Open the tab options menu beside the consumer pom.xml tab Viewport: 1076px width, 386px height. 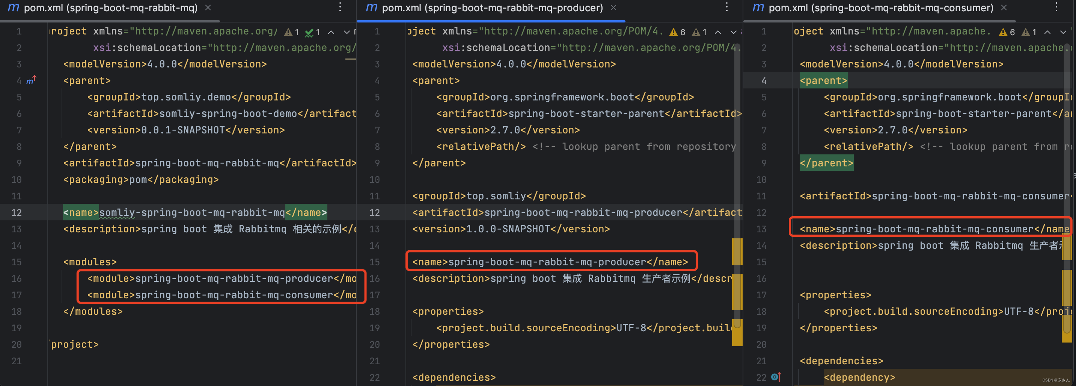pyautogui.click(x=1056, y=7)
